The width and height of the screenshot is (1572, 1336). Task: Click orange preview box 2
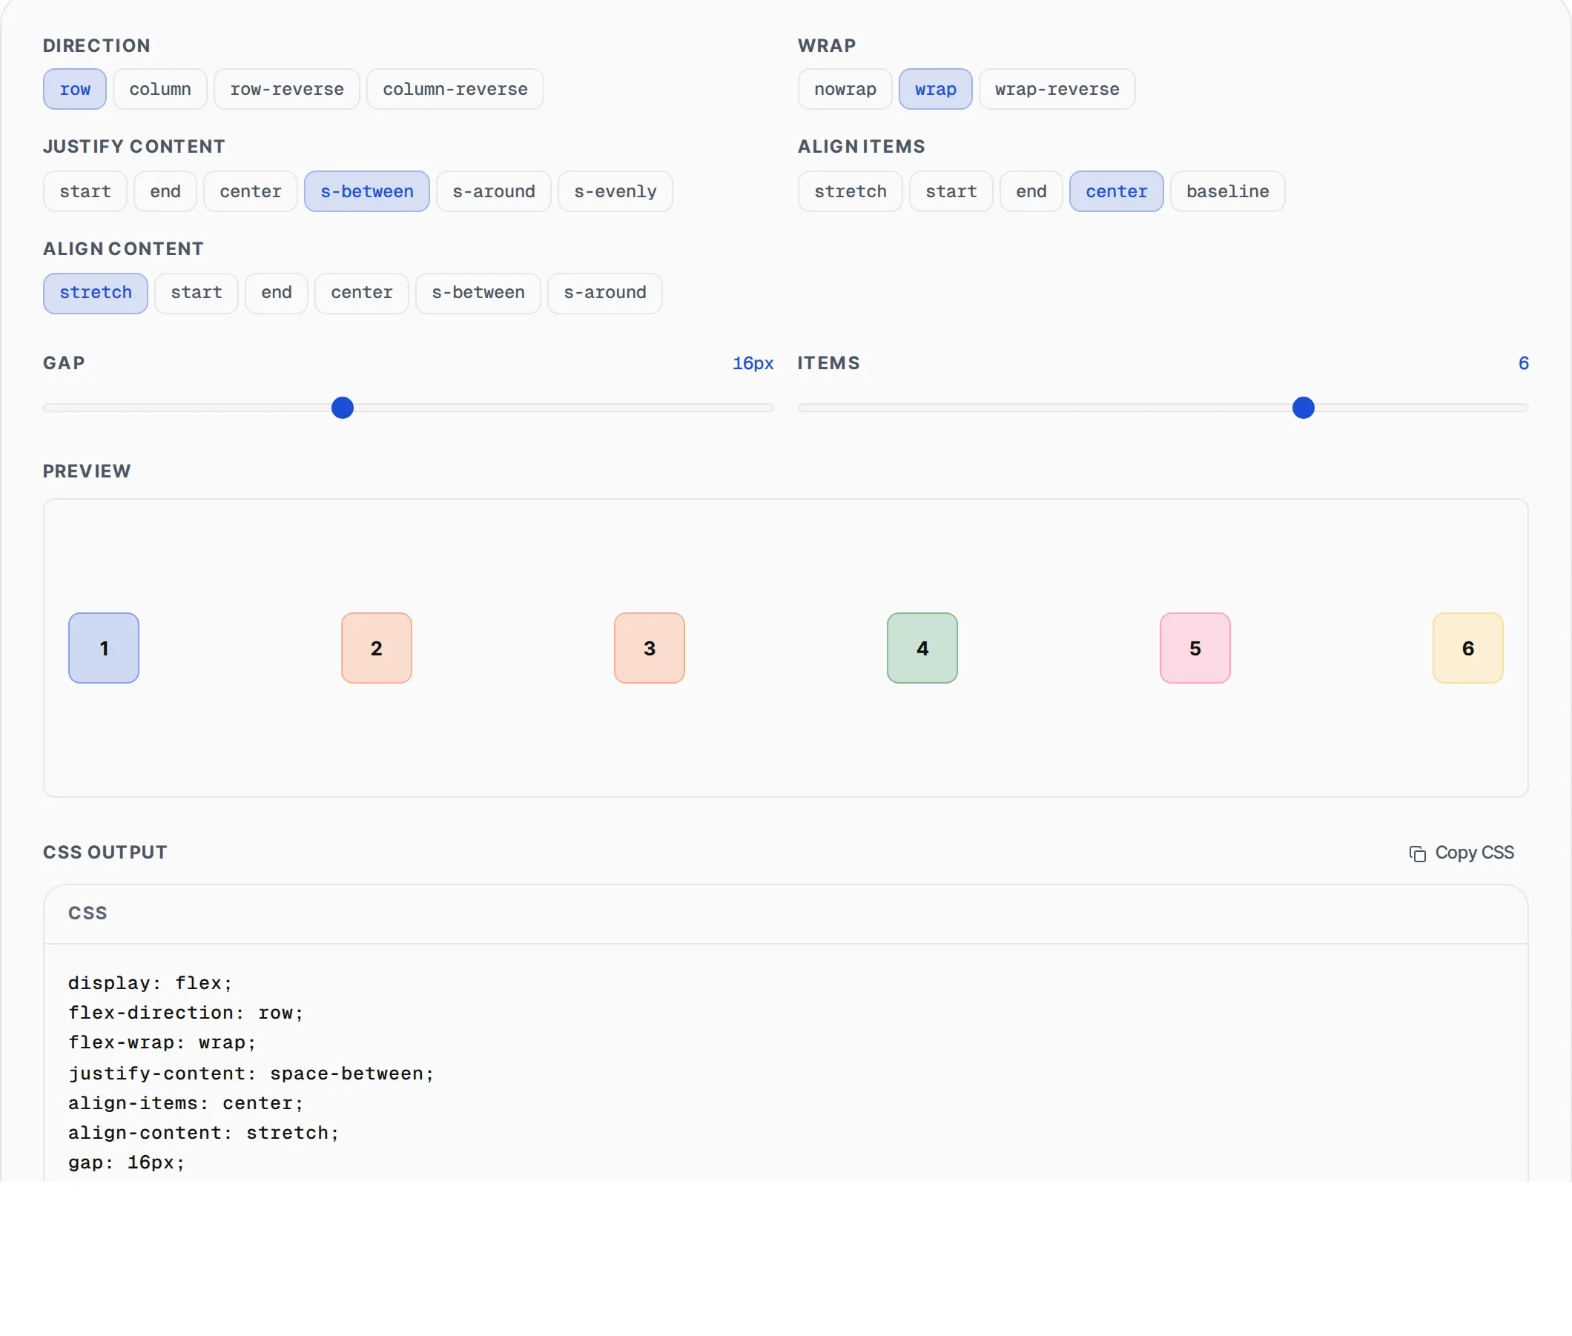click(377, 648)
